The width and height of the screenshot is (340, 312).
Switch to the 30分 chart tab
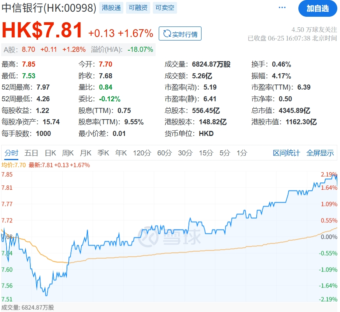click(x=186, y=153)
